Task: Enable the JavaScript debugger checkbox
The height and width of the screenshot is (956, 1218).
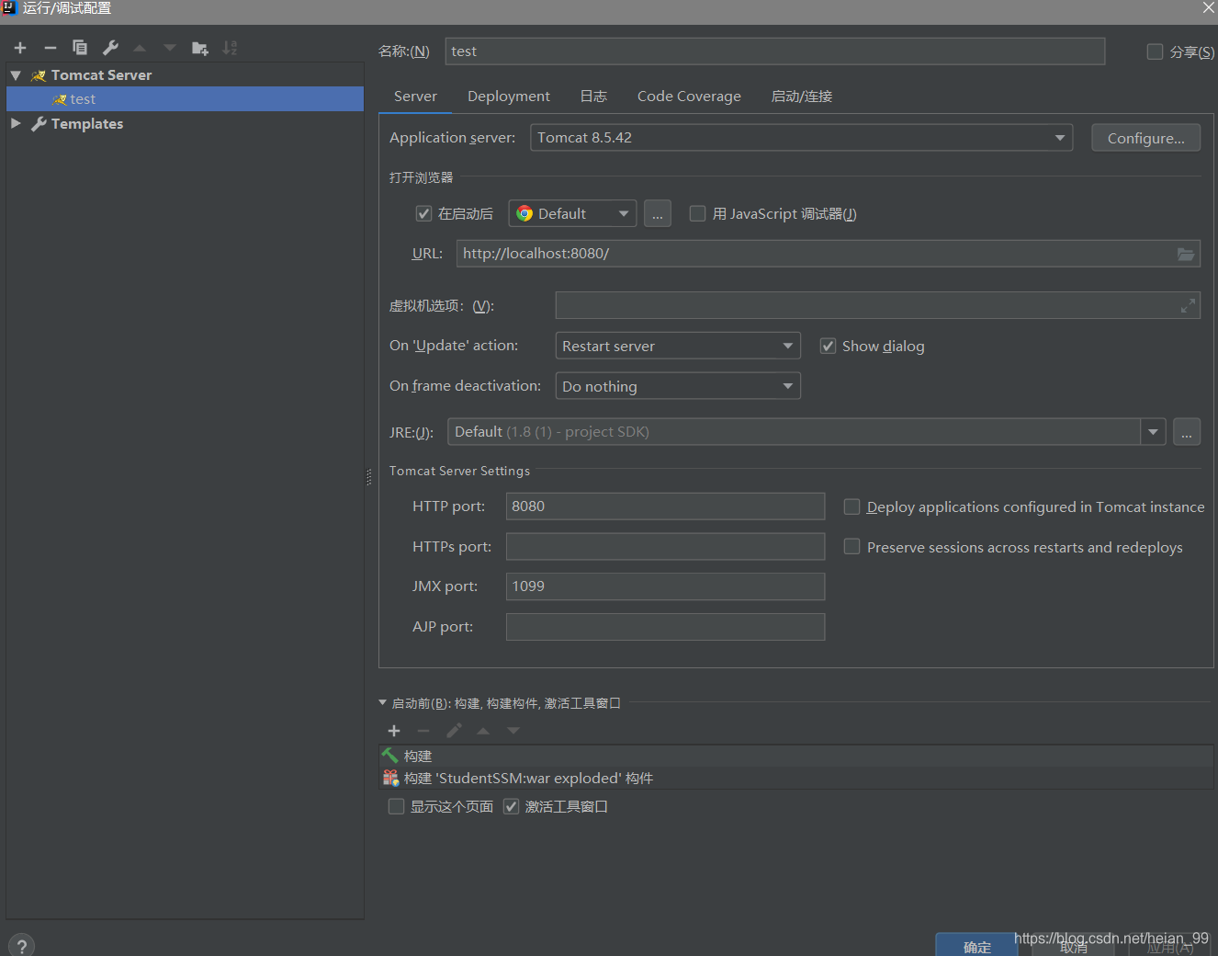Action: 697,213
